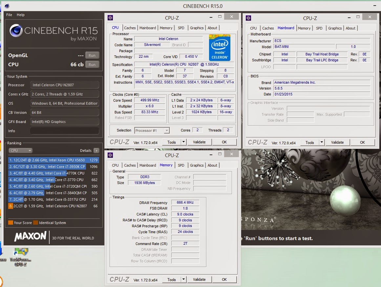Select SPD tab in Mainboard CPU-Z window
The height and width of the screenshot is (287, 381).
point(319,28)
